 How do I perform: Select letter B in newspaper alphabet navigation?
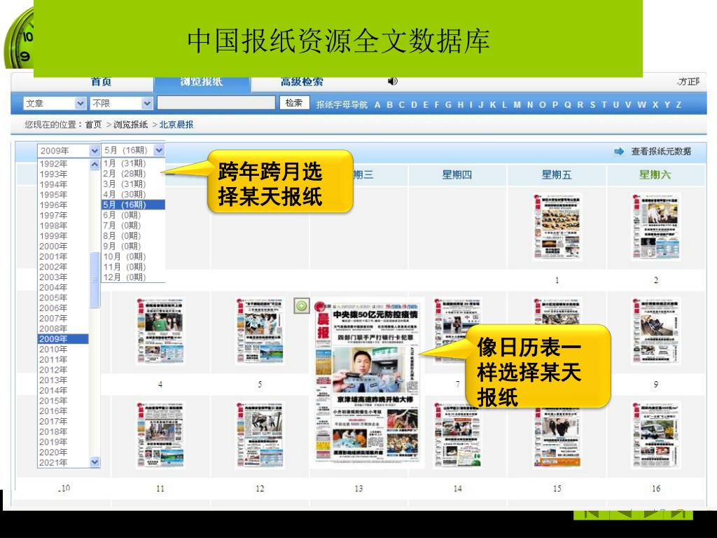pyautogui.click(x=389, y=105)
